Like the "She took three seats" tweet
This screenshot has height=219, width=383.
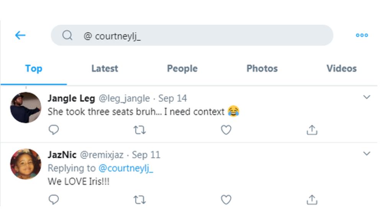point(226,130)
